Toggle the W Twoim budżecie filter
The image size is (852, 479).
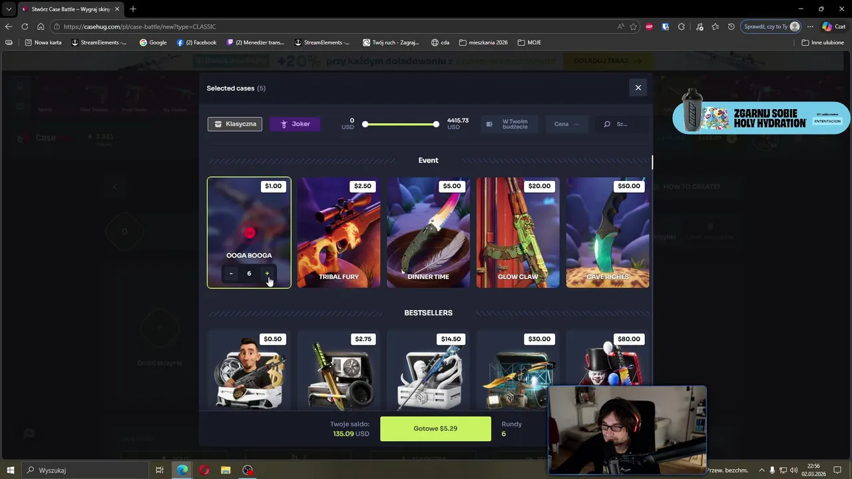[509, 124]
